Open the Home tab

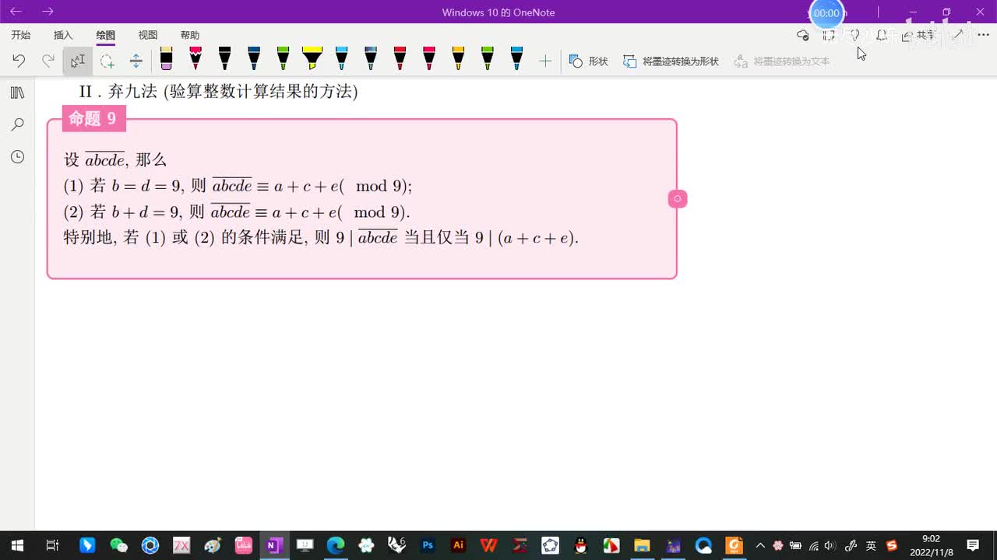[x=21, y=35]
